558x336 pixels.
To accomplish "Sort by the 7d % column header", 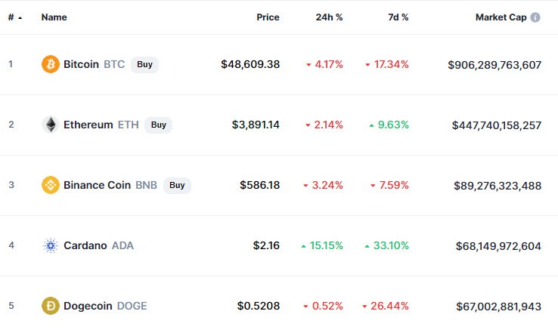I will [398, 17].
